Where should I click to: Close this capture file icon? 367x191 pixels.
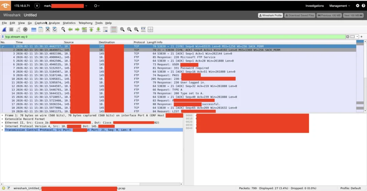point(48,29)
